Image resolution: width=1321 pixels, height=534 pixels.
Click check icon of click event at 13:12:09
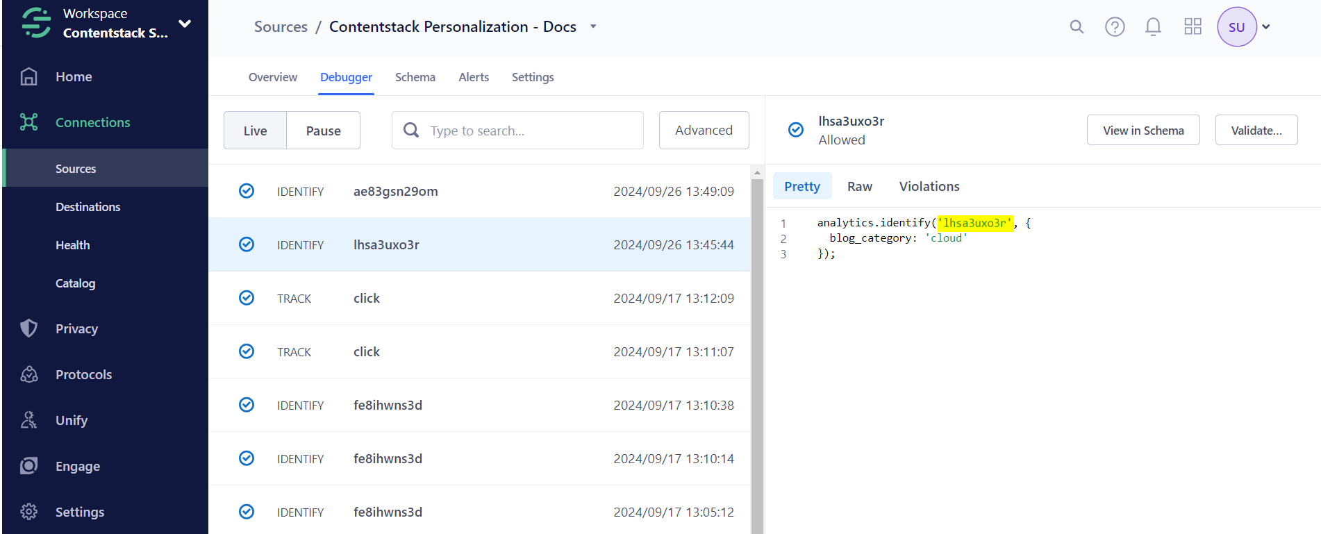click(247, 298)
